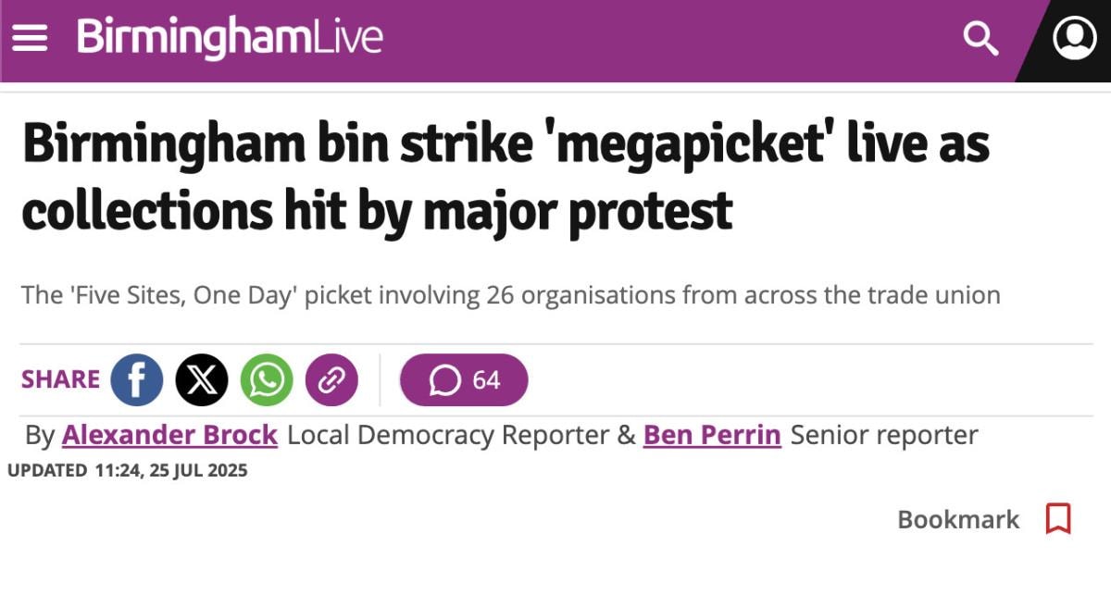Click the search magnifier icon
The image size is (1111, 595).
tap(980, 39)
